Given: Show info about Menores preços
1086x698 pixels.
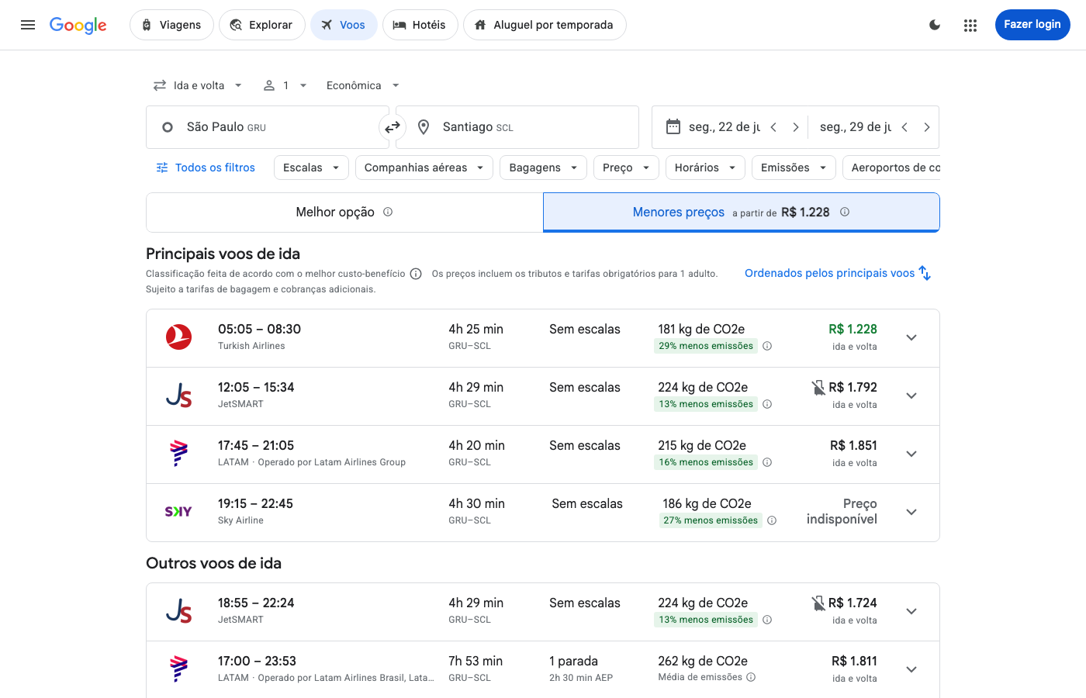Looking at the screenshot, I should tap(845, 212).
